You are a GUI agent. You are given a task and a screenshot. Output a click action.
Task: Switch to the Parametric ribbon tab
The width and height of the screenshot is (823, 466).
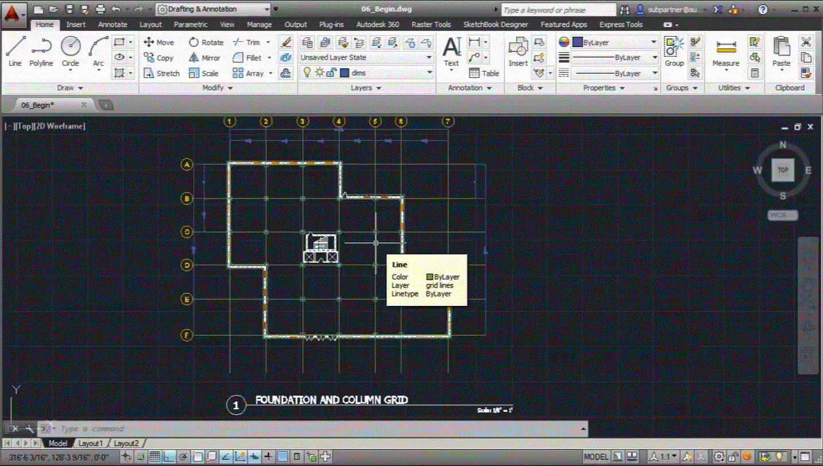(x=191, y=25)
